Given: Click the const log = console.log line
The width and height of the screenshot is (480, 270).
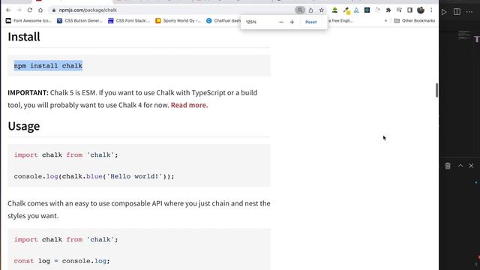Looking at the screenshot, I should 61,261.
